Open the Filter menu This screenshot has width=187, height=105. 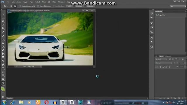pyautogui.click(x=44, y=2)
